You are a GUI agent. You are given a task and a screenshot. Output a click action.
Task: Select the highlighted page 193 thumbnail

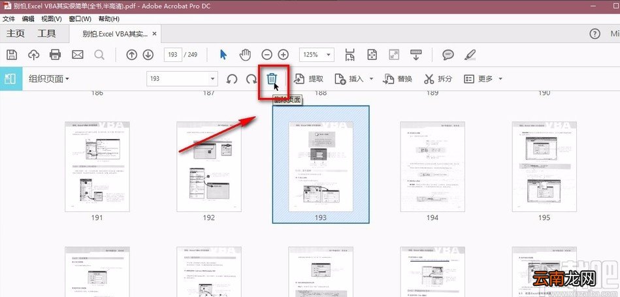click(x=321, y=166)
